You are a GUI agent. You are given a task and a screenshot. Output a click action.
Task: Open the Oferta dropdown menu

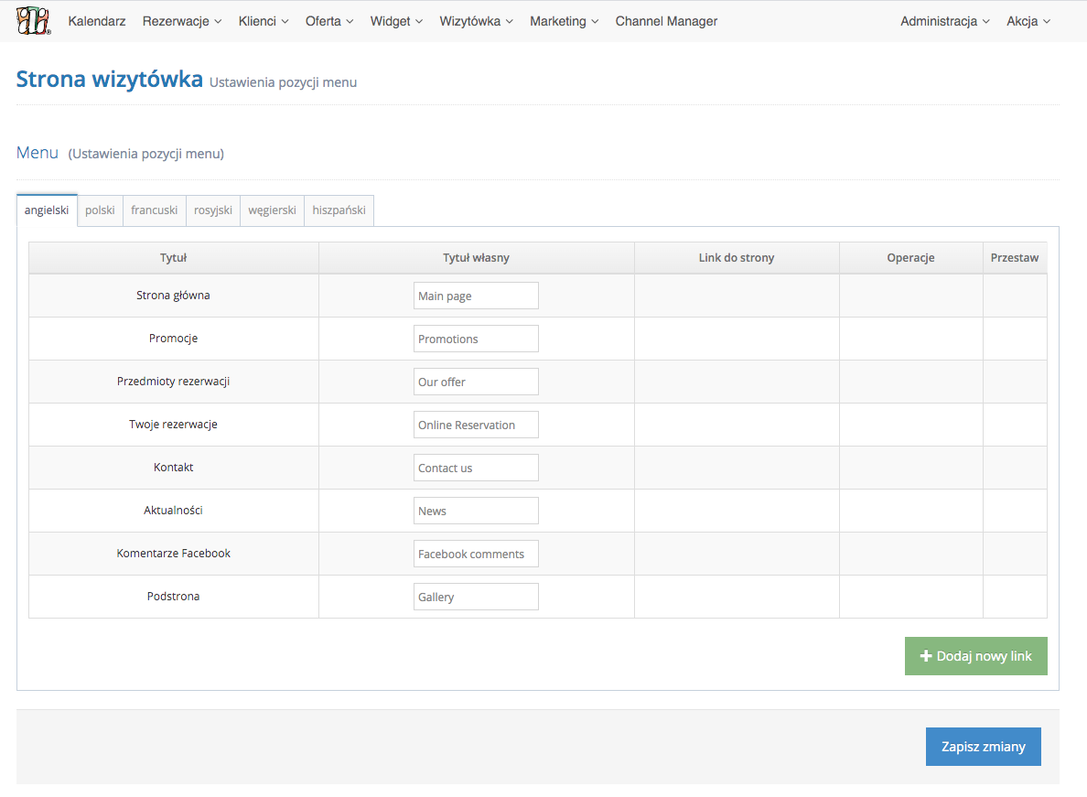[329, 21]
